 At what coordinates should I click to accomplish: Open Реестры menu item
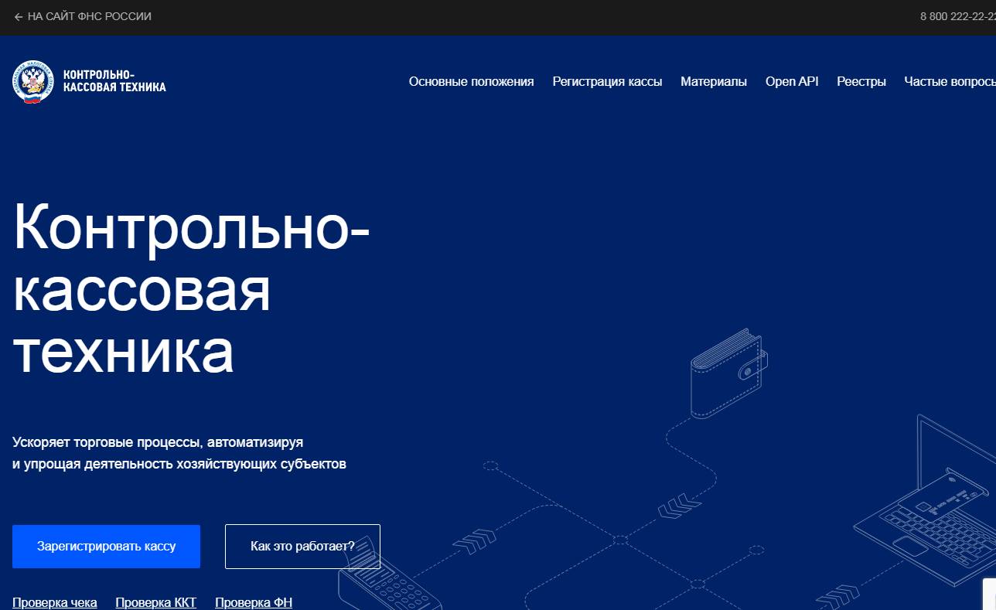[x=861, y=81]
